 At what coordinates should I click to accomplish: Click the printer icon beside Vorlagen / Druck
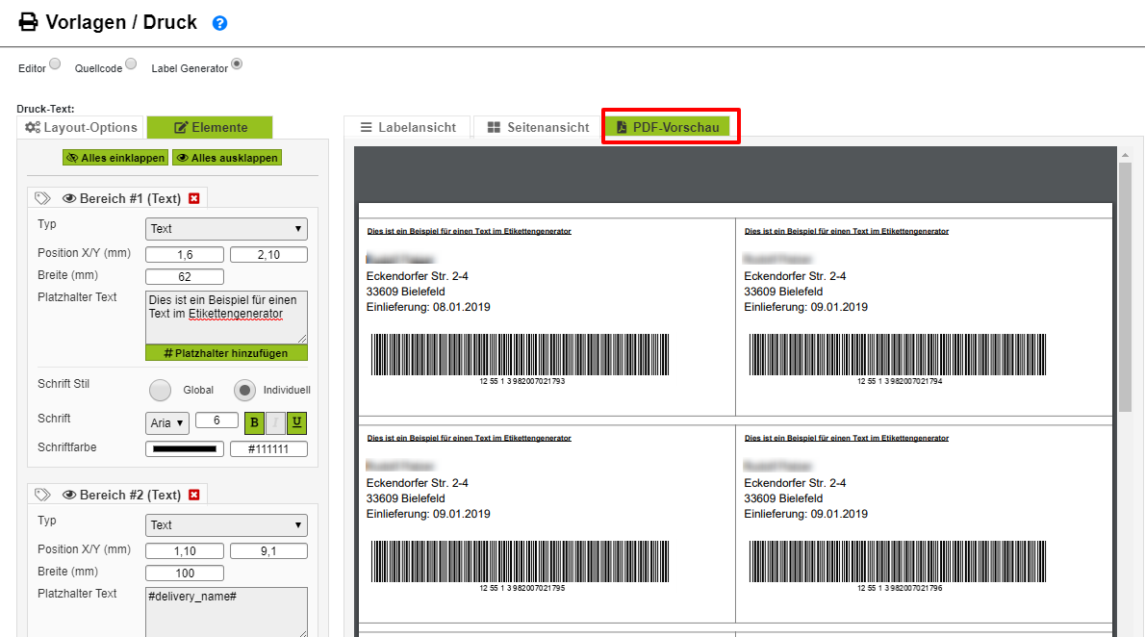coord(28,22)
